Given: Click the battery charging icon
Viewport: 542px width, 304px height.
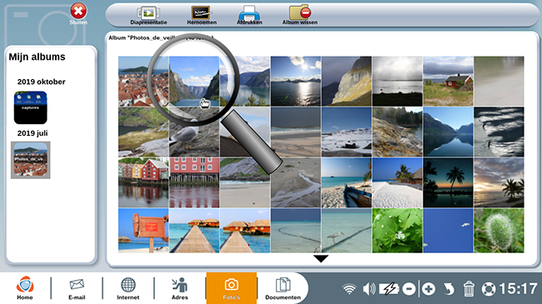Looking at the screenshot, I should pyautogui.click(x=389, y=289).
